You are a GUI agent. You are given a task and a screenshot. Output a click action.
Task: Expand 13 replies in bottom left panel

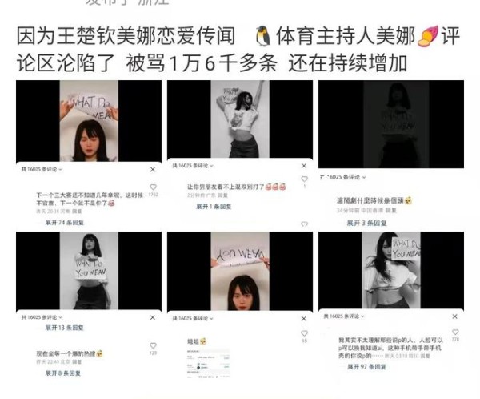(64, 328)
